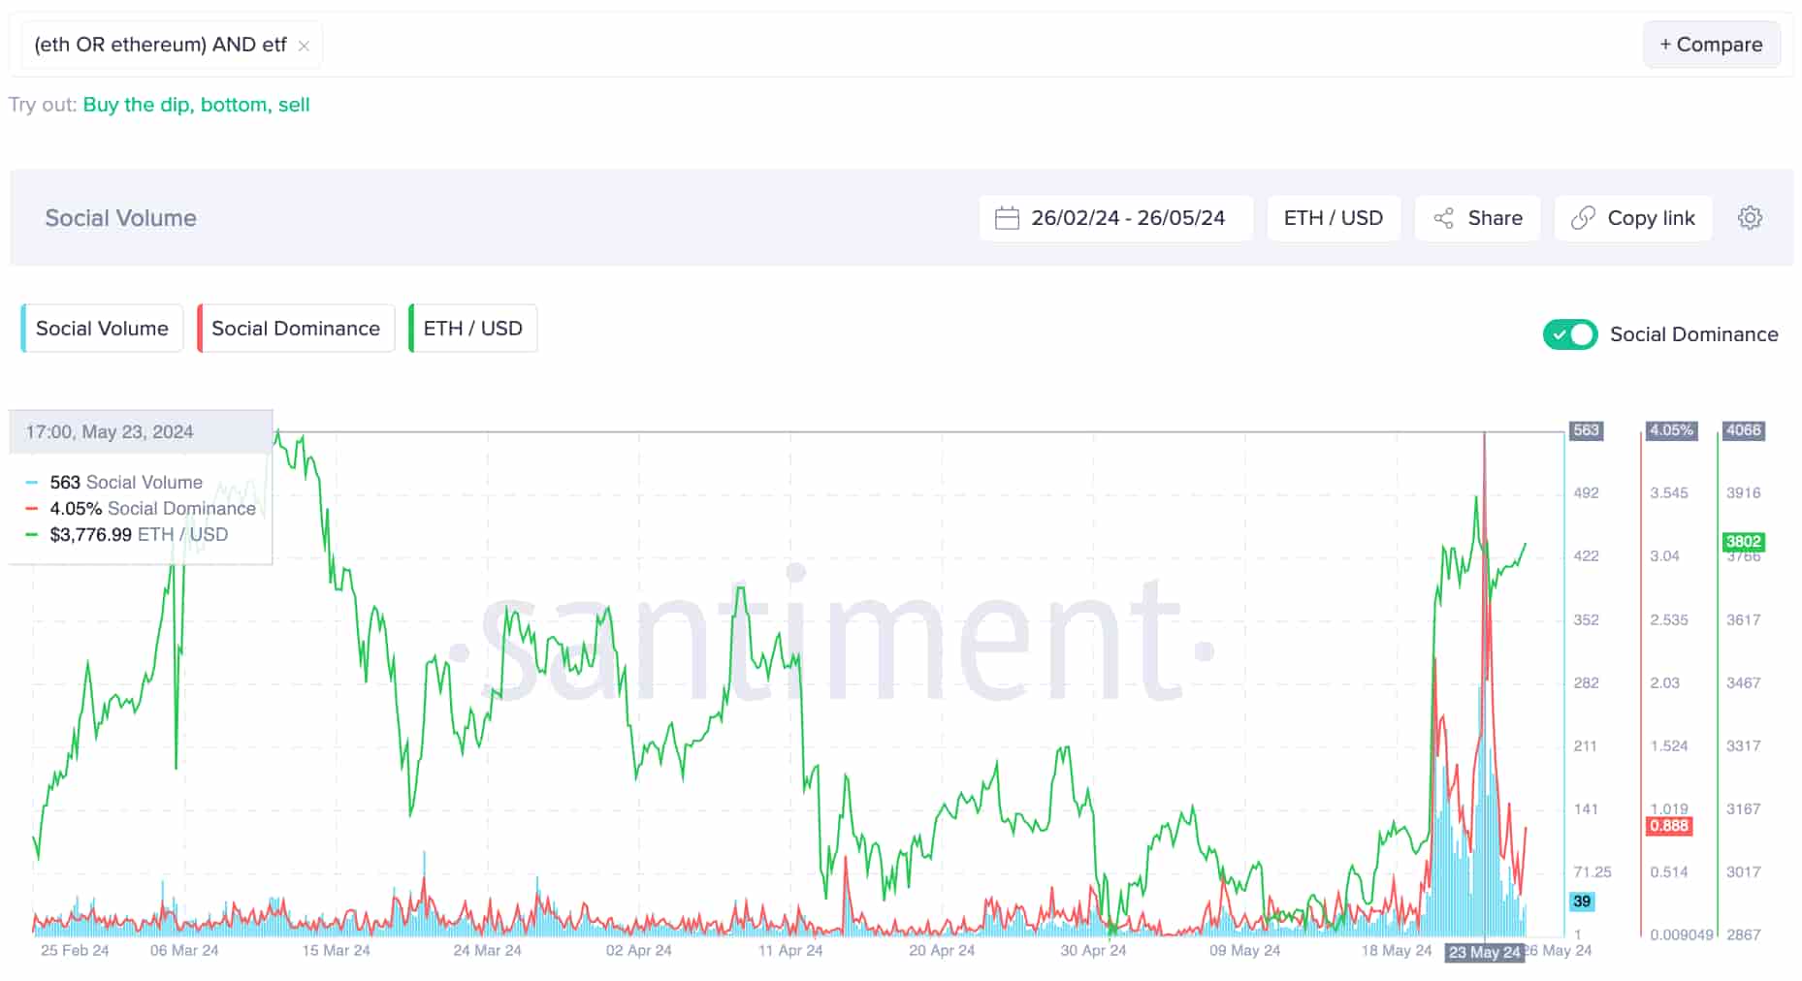This screenshot has height=981, width=1802.
Task: Toggle the Social Dominance switch off
Action: point(1569,334)
